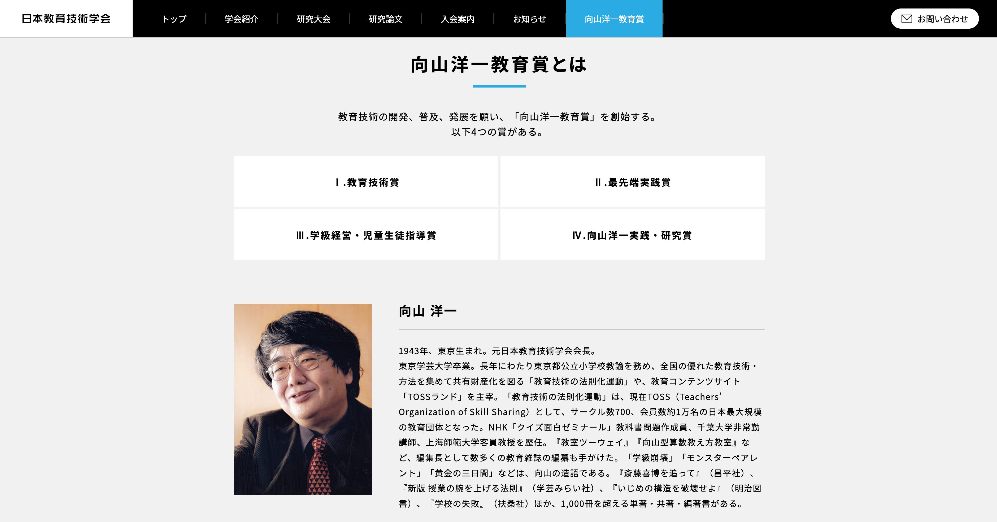This screenshot has height=522, width=997.
Task: Click the intro sentence 以下4つの賞がある
Action: (x=498, y=132)
